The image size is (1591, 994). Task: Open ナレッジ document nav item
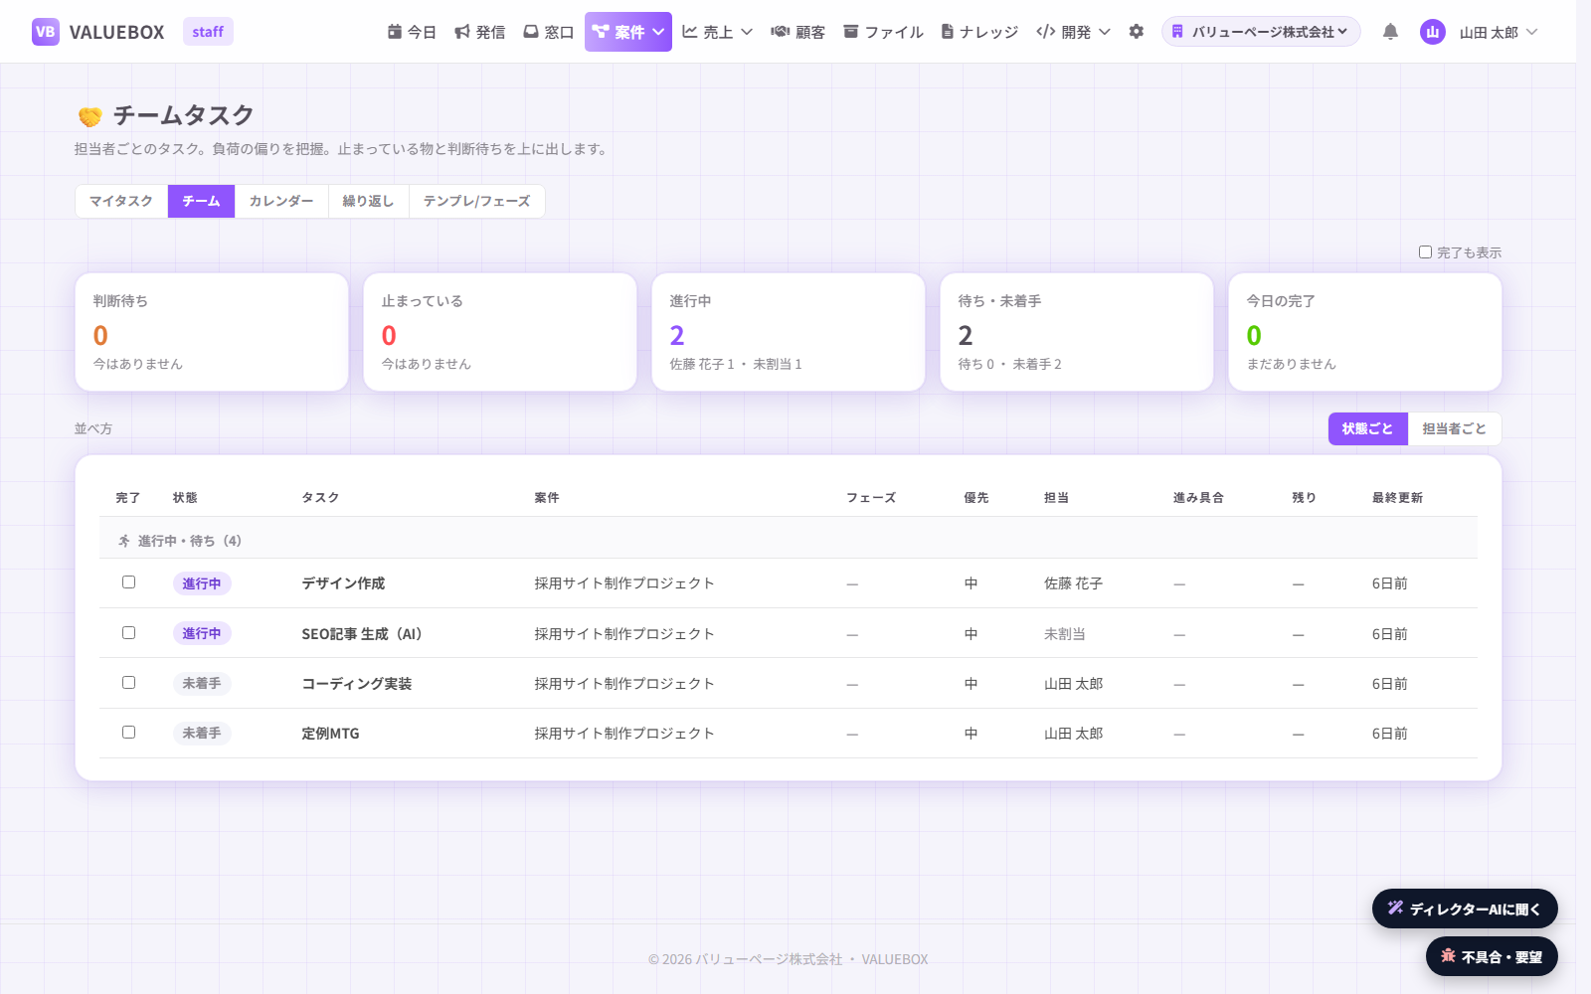(979, 32)
